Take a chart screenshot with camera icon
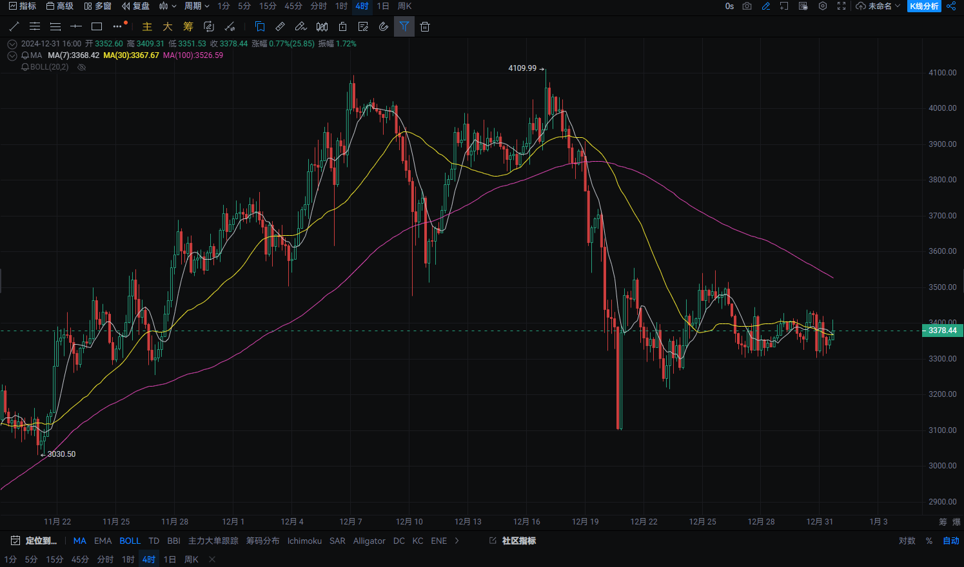Viewport: 964px width, 567px height. click(x=747, y=6)
